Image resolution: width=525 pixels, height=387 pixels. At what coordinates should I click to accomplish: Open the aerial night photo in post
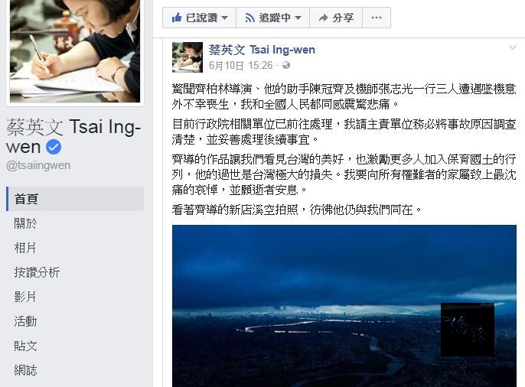click(x=344, y=306)
